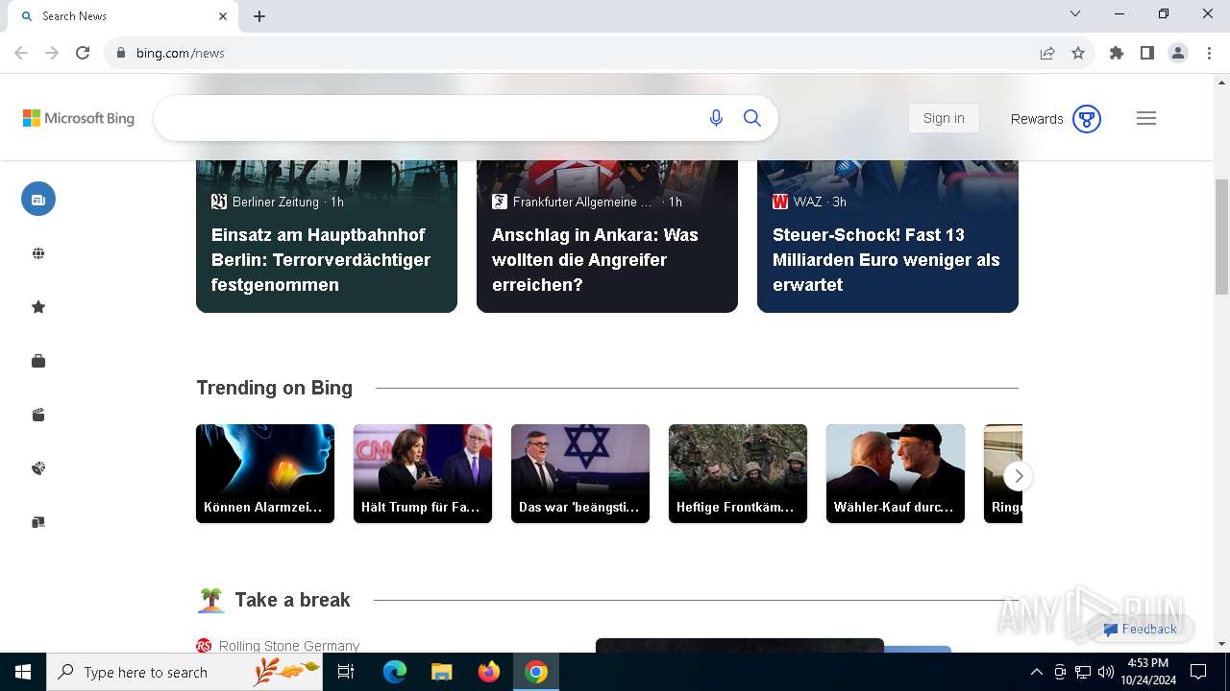Show hidden system tray icons
This screenshot has height=691, width=1230.
(1036, 672)
